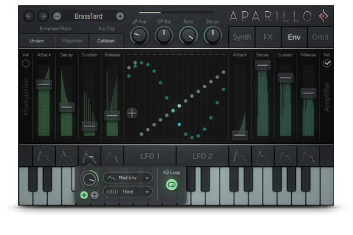
Task: Open the LFO 2 button
Action: (202, 156)
